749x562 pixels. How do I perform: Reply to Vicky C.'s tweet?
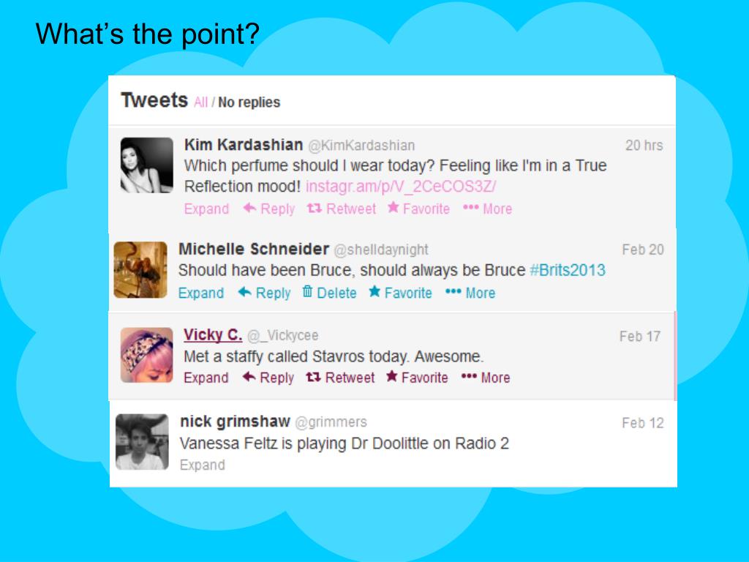point(268,378)
